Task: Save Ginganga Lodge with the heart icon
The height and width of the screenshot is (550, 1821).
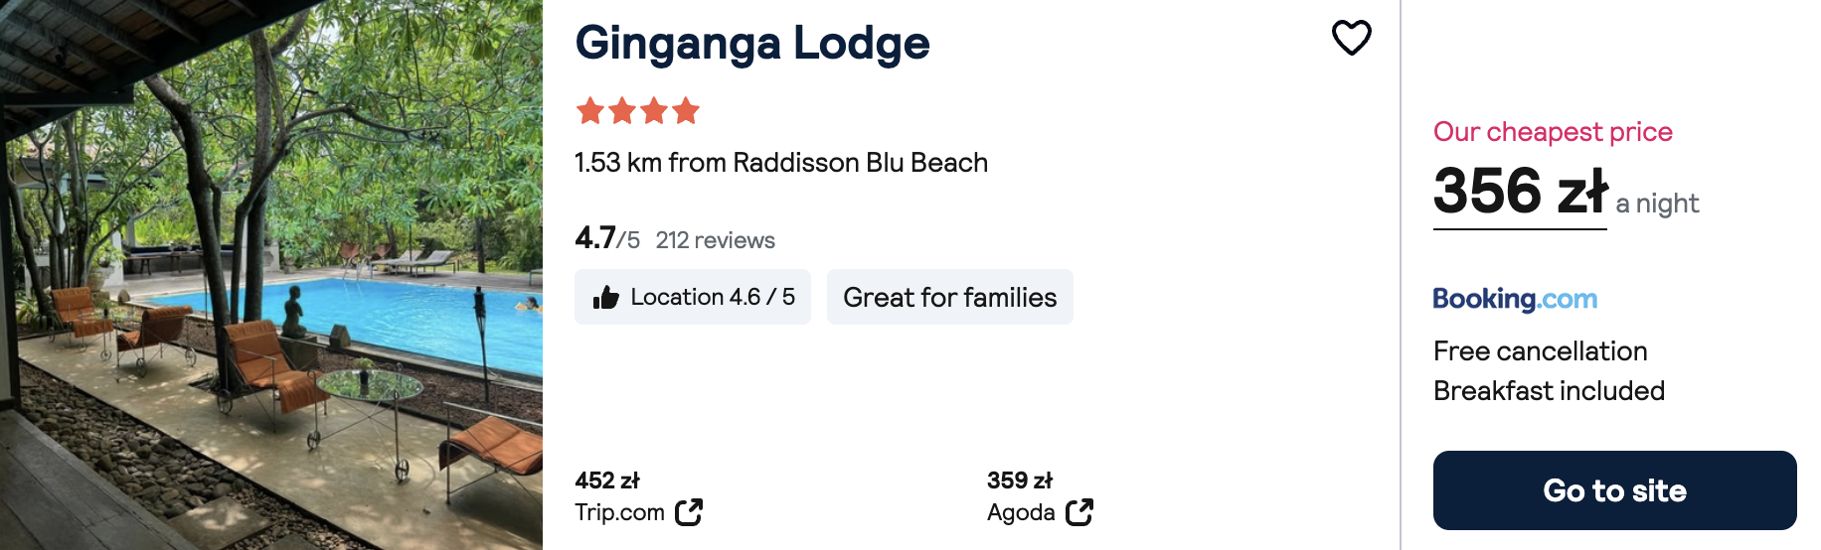Action: (1351, 38)
